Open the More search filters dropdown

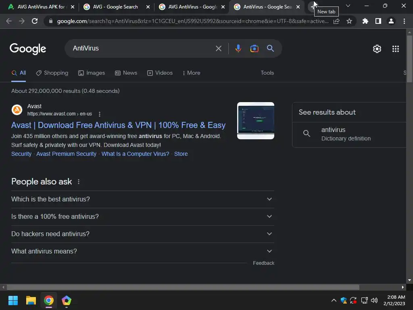point(191,73)
